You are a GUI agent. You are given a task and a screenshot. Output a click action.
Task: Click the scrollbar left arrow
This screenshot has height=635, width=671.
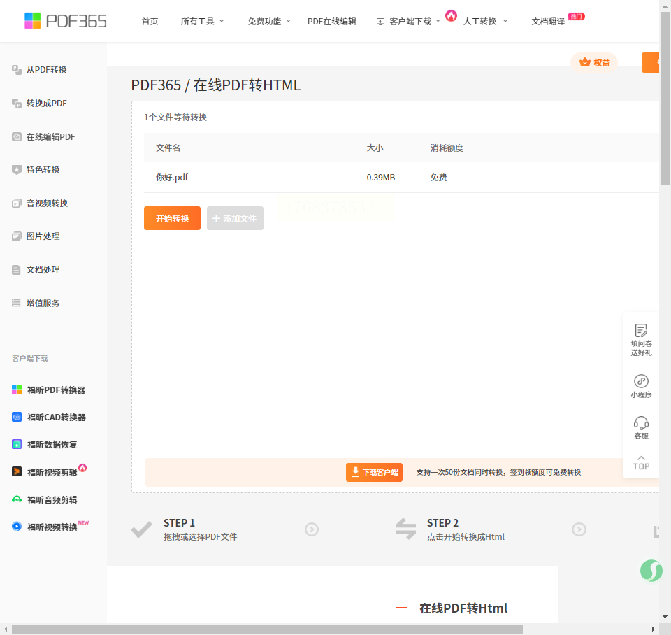pyautogui.click(x=5, y=629)
